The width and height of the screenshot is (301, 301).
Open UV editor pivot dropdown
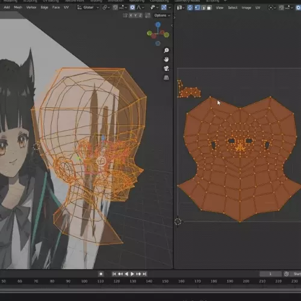tap(272, 8)
